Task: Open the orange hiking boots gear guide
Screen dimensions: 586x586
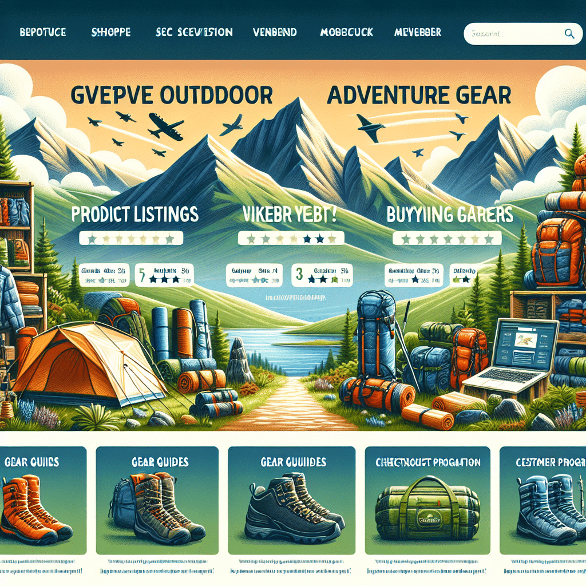Action: tap(43, 500)
